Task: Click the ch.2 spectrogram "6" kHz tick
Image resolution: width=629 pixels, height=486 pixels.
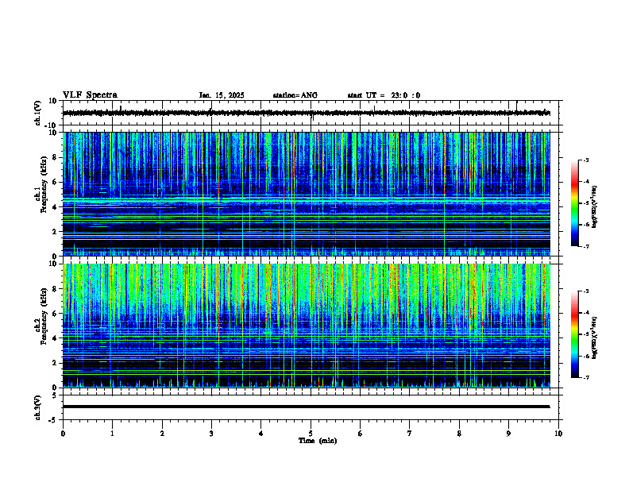Action: 55,314
